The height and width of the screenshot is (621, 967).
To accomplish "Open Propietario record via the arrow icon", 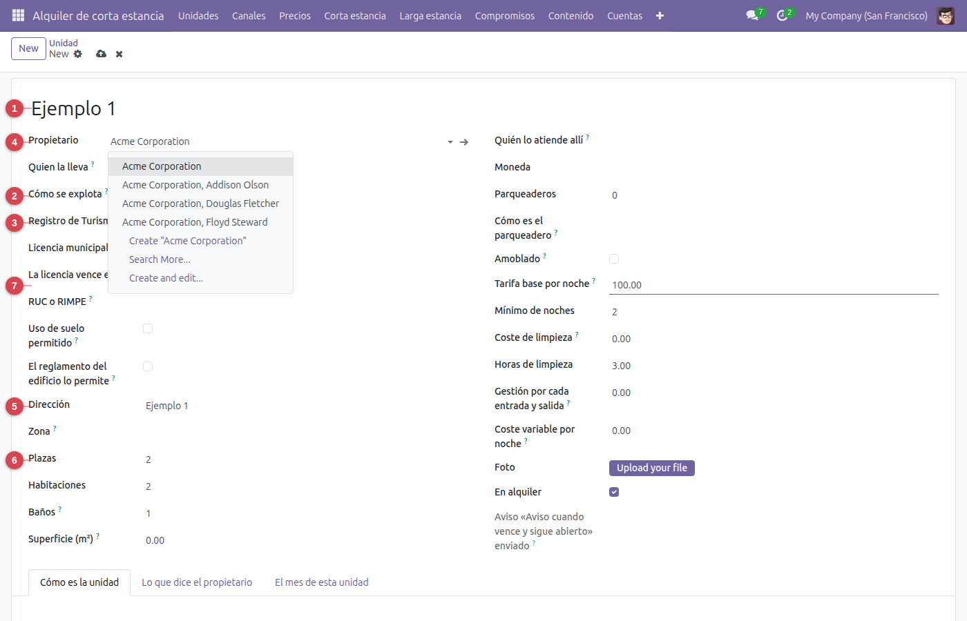I will 464,142.
